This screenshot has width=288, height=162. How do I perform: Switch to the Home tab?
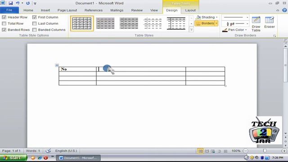28,10
